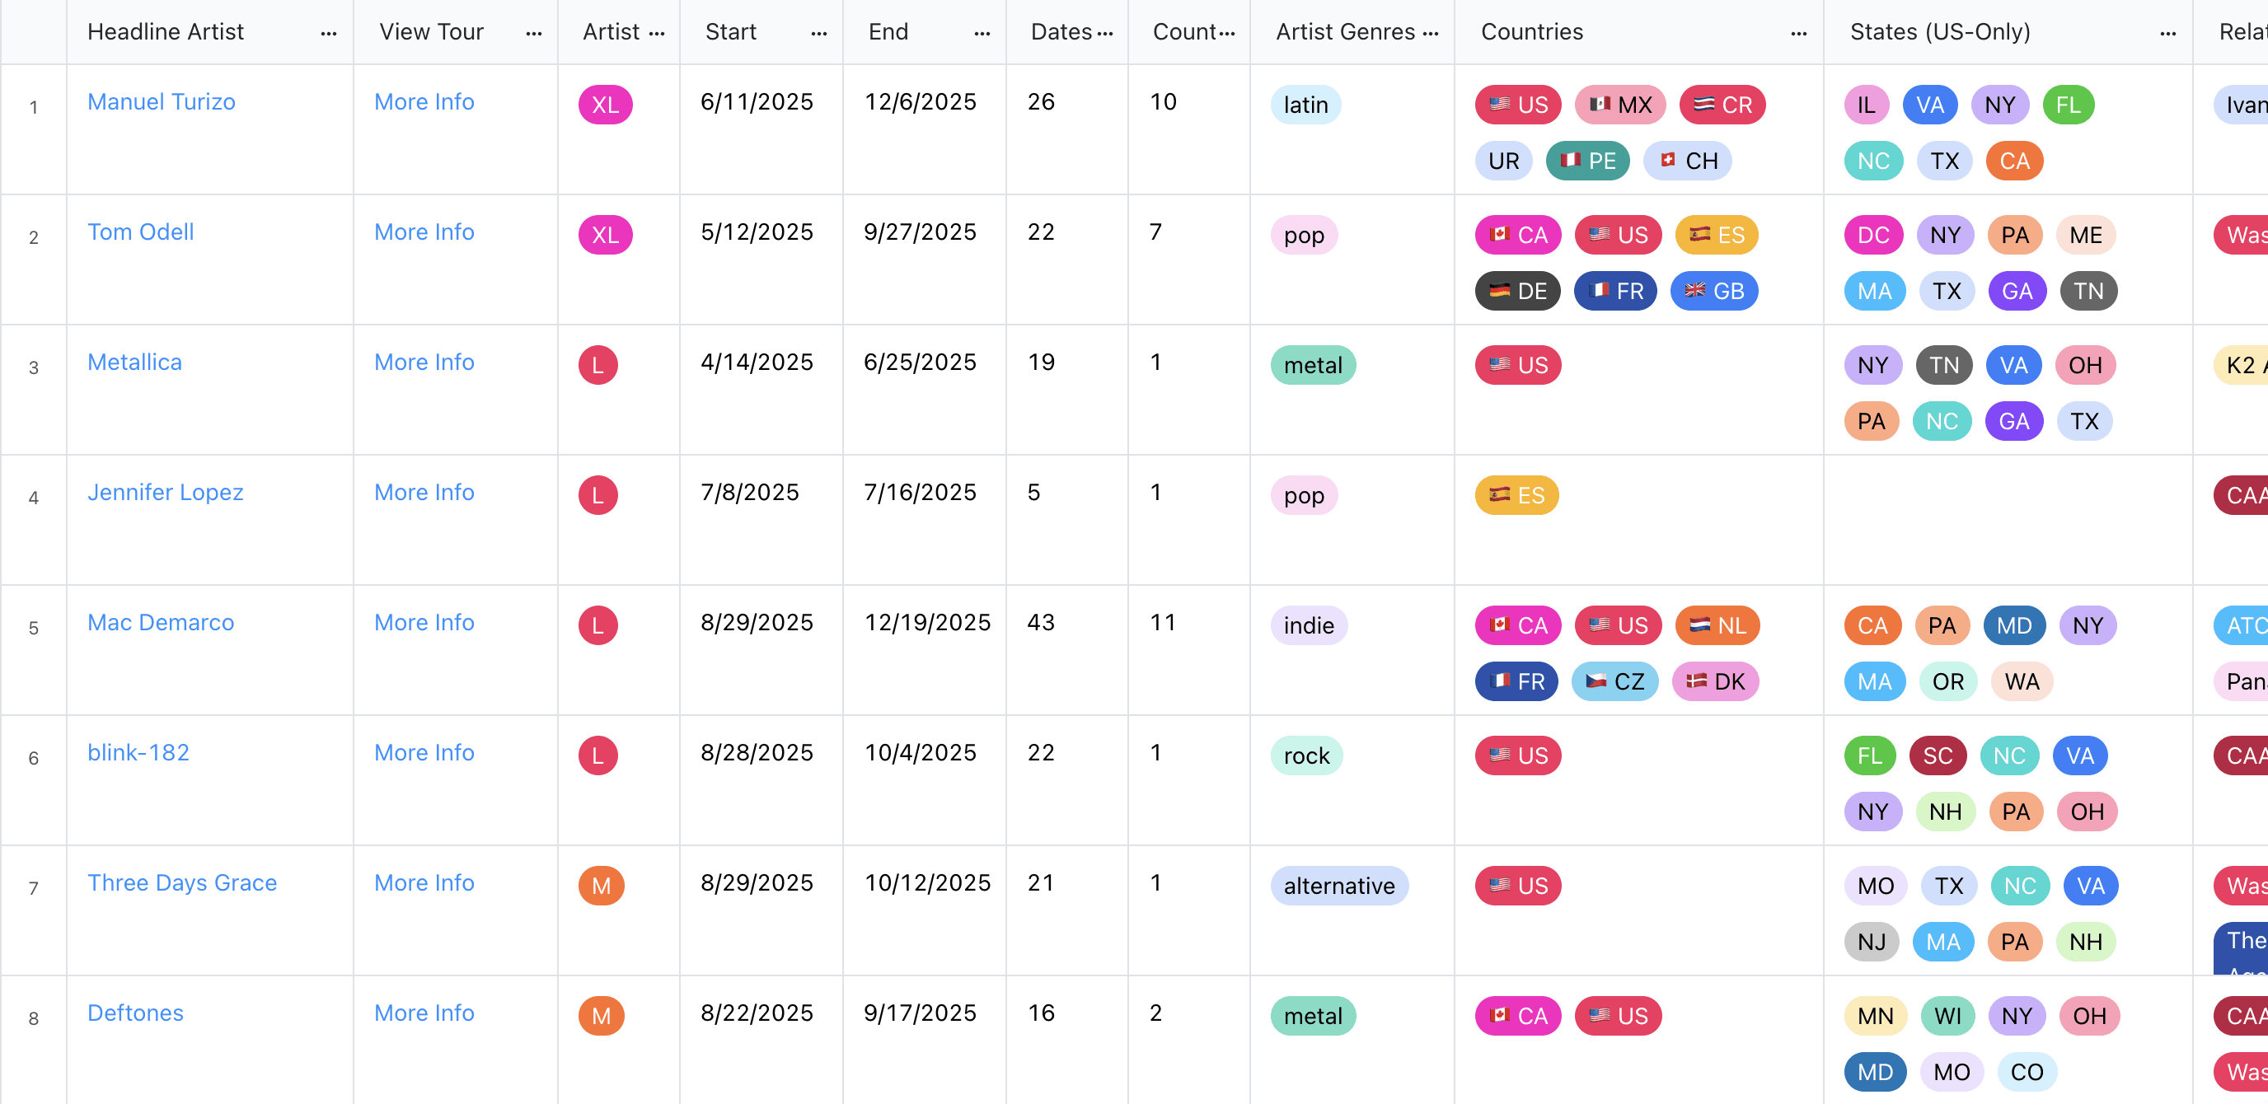Click the Manuel Turizo artist link
This screenshot has height=1104, width=2268.
162,101
